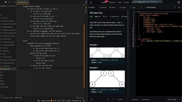Switch to the Solution tab
This screenshot has height=102, width=182.
pyautogui.click(x=103, y=7)
